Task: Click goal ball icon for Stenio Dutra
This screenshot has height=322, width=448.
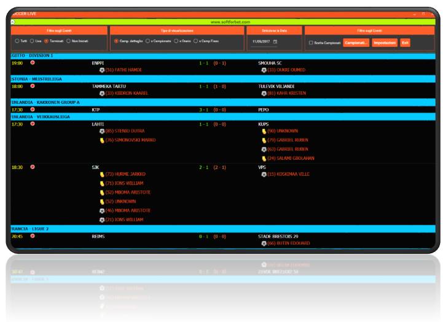Action: pyautogui.click(x=102, y=131)
